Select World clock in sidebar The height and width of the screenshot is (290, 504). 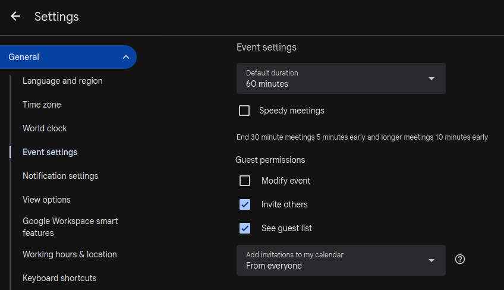[x=45, y=128]
